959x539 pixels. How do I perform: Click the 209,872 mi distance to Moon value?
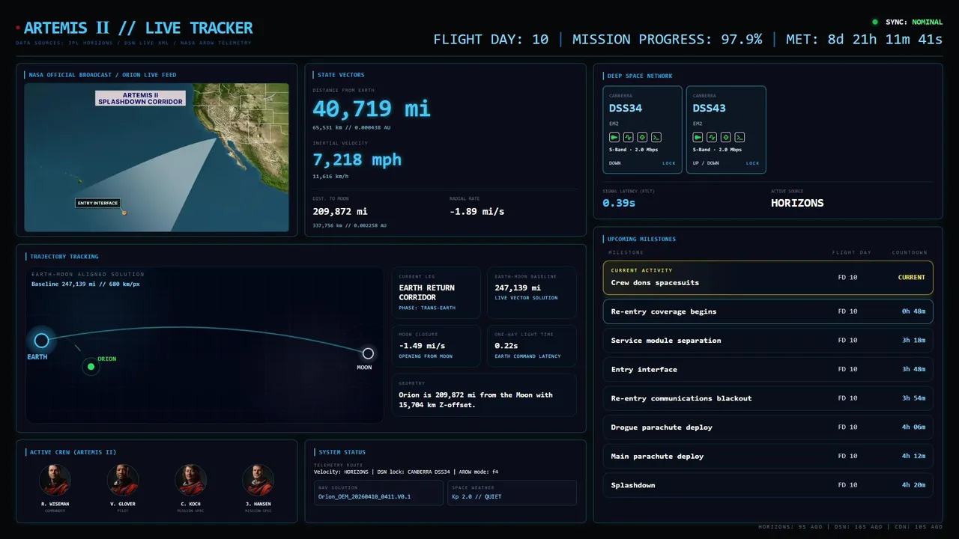pyautogui.click(x=342, y=212)
